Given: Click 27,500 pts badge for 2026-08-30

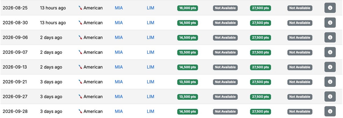Looking at the screenshot, I should [260, 23].
